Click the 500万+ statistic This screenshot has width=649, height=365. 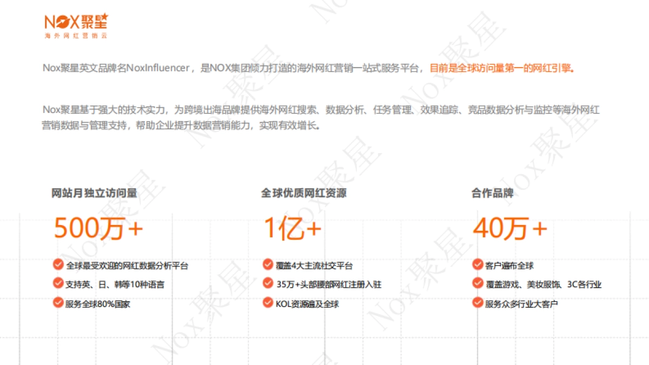(98, 229)
